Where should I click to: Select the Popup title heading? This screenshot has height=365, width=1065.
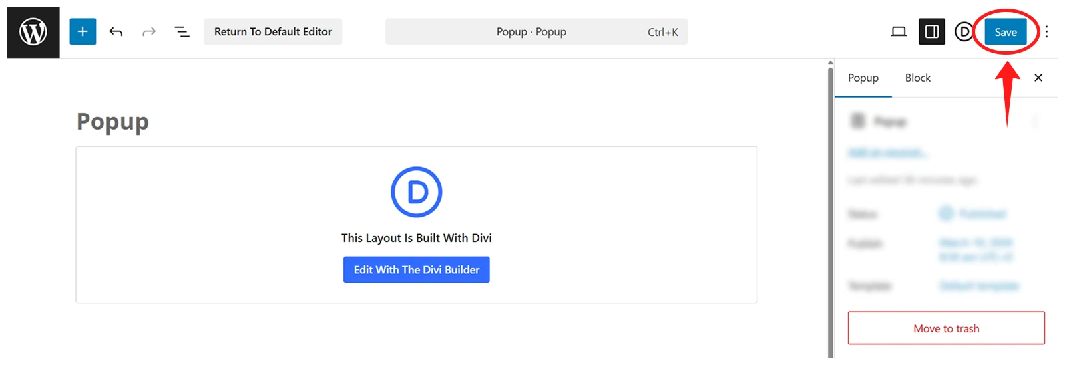(112, 122)
